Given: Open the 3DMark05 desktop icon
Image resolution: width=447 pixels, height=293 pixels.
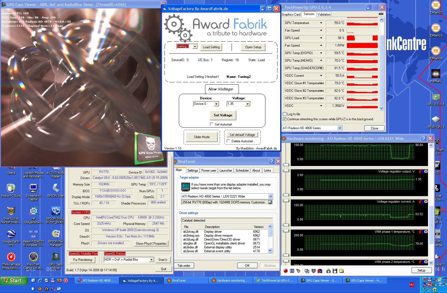Looking at the screenshot, I should (436, 30).
